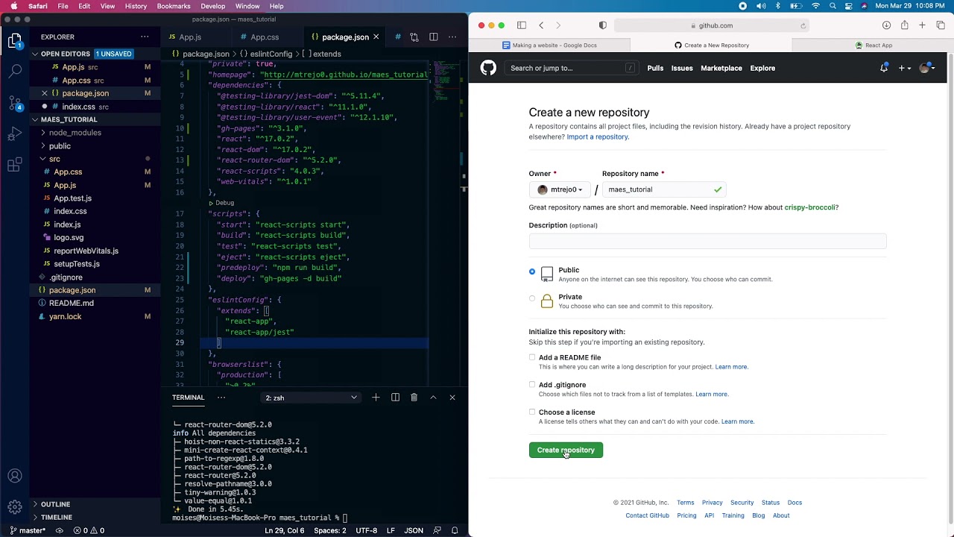The width and height of the screenshot is (954, 537).
Task: Open the Manage gear in the activity bar
Action: [x=15, y=507]
